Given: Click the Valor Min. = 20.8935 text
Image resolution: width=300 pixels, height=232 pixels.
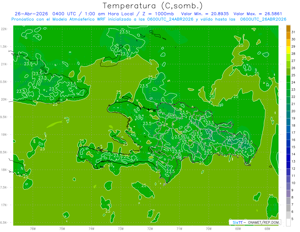Looking at the screenshot, I should pos(205,14).
